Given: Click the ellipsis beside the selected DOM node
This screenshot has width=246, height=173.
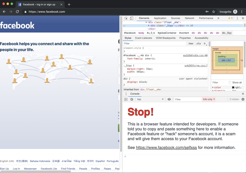Looking at the screenshot, I should coord(124,26).
